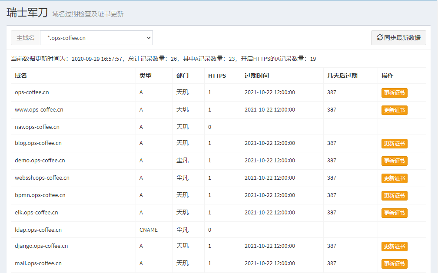Update certificate for blog.ops-coffee.cn

[x=394, y=144]
